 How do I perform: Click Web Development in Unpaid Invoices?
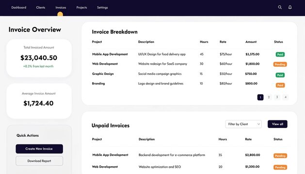click(105, 167)
